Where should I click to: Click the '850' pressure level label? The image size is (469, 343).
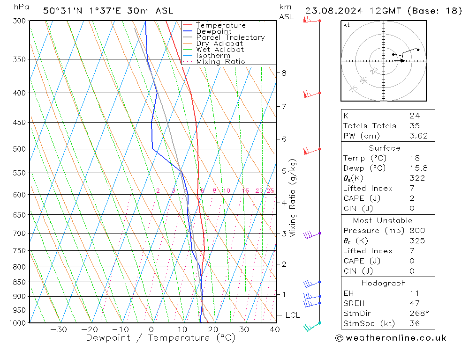click(x=19, y=282)
